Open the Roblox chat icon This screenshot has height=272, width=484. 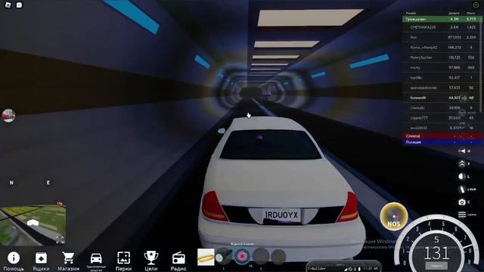19,5
